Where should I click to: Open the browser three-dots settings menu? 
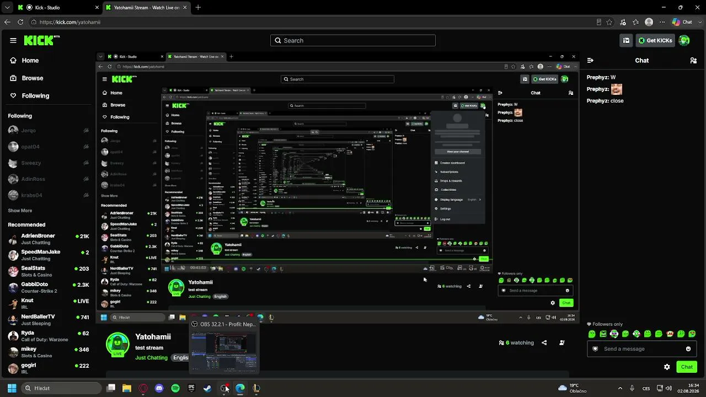(661, 22)
